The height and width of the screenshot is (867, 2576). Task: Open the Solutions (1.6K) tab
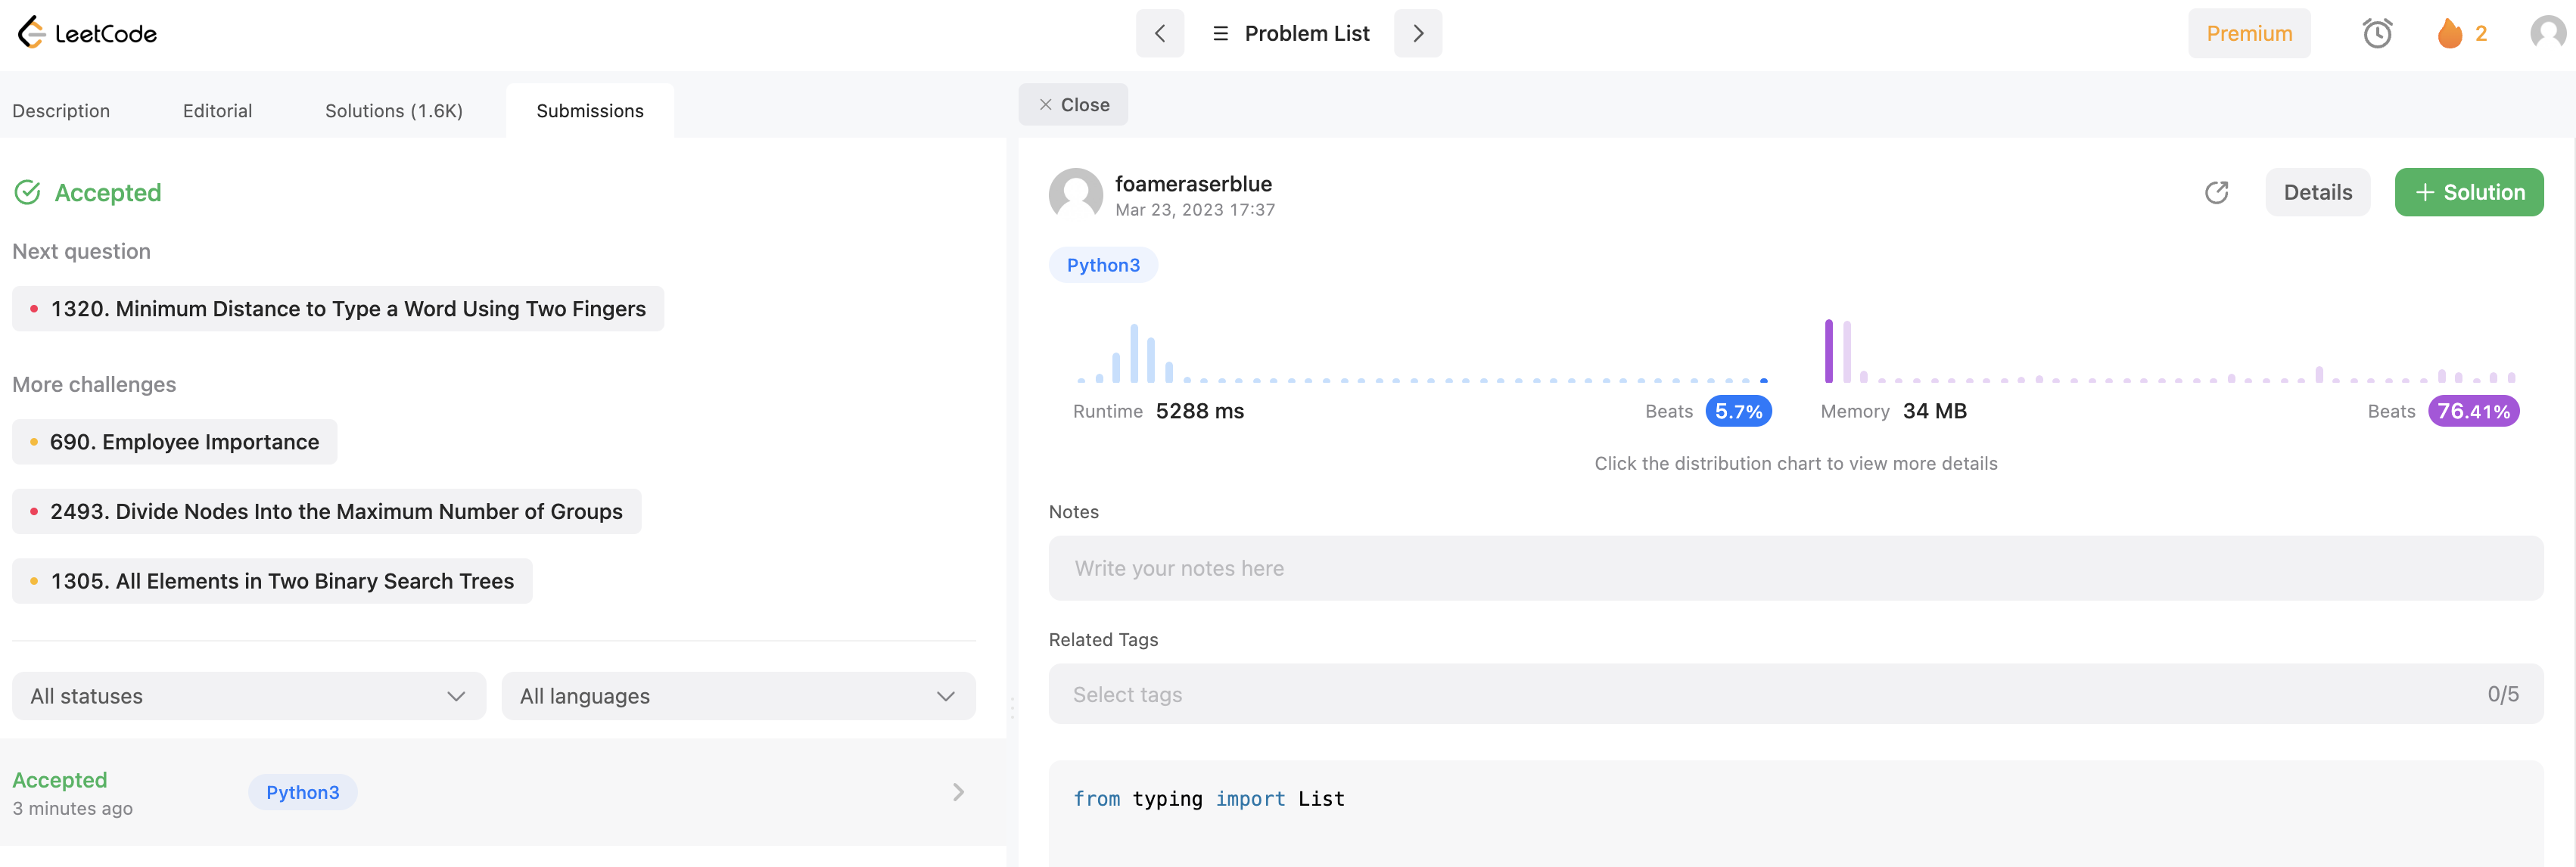pos(393,111)
